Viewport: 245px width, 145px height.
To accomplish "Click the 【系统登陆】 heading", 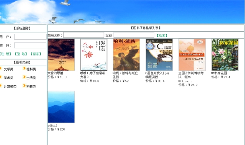I will (x=22, y=28).
